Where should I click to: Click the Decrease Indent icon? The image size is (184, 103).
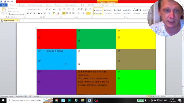[78, 9]
